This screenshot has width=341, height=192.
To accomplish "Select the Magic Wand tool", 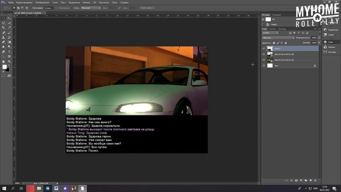I will pos(9,23).
